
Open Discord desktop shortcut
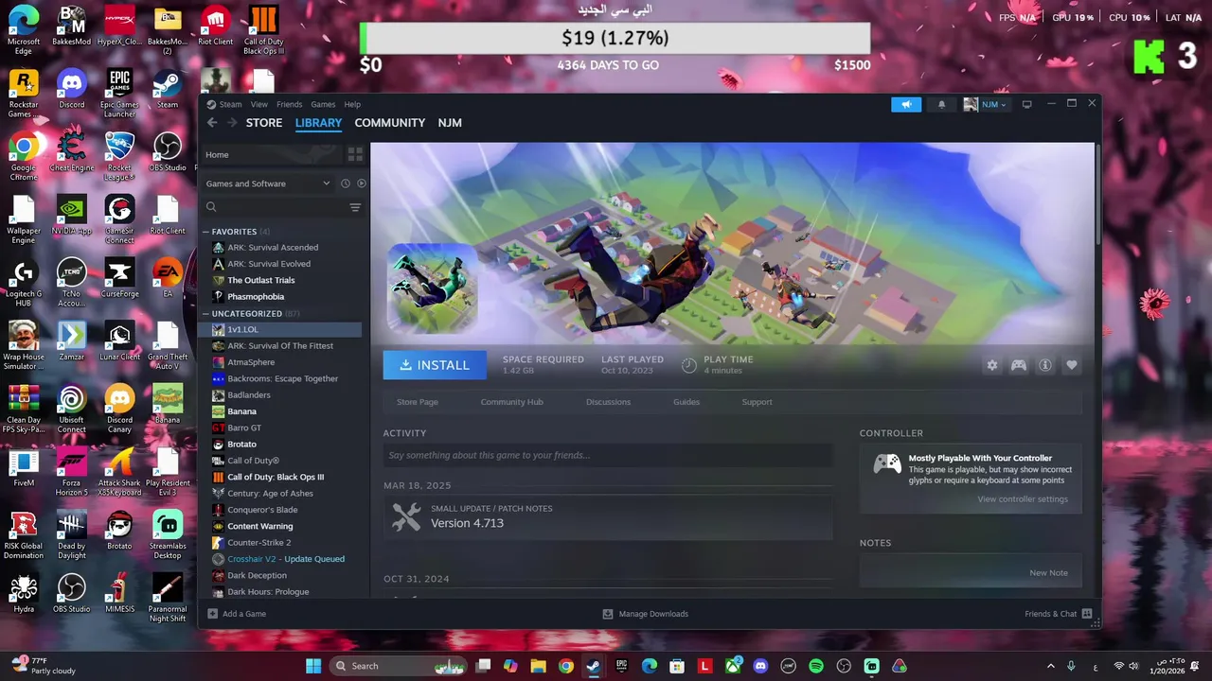[72, 89]
